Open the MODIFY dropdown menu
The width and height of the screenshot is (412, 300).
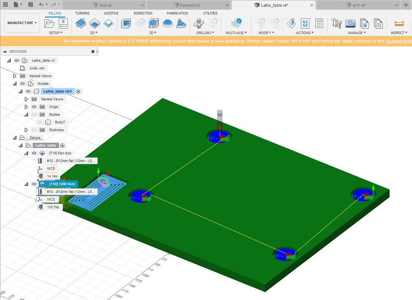pyautogui.click(x=266, y=33)
